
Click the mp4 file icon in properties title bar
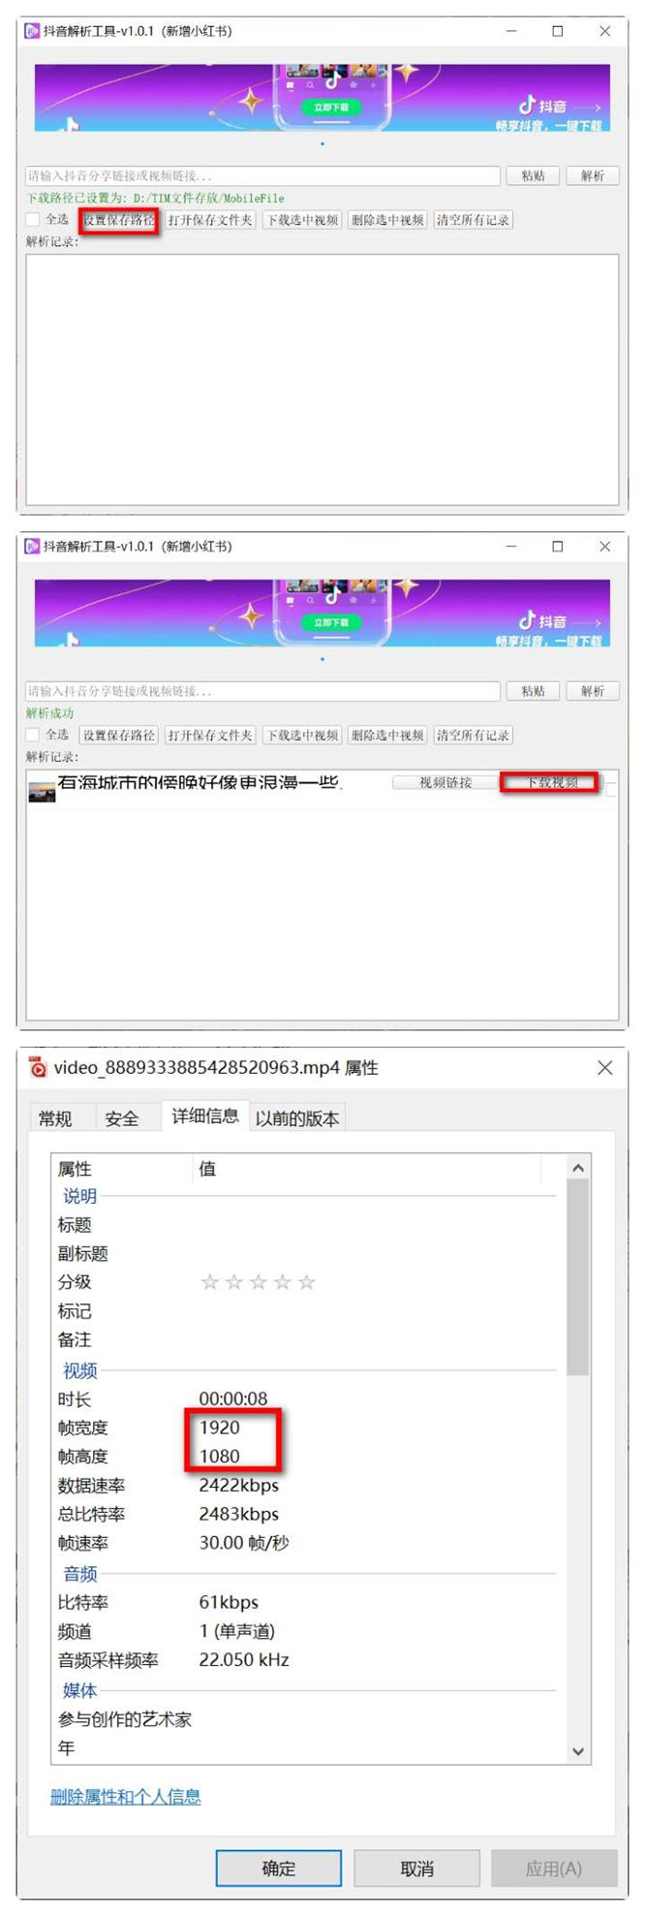coord(37,1067)
